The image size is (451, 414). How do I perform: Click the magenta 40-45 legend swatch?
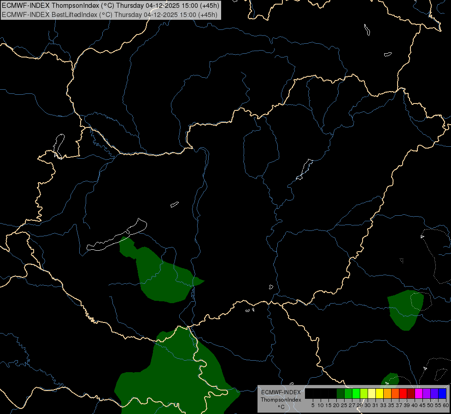(419, 393)
